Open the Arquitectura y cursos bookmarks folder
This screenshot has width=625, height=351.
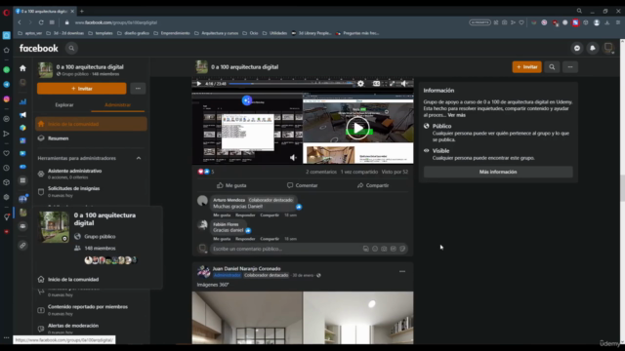216,33
